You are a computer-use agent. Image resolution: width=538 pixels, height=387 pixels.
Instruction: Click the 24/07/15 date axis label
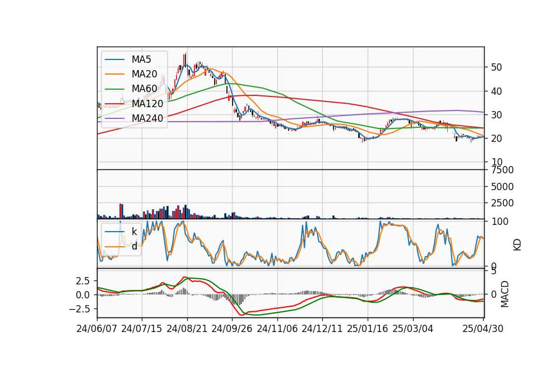click(x=141, y=329)
